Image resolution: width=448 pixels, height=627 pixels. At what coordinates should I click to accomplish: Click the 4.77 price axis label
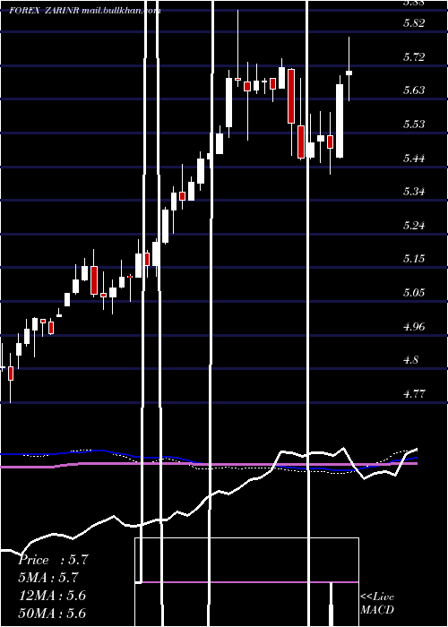pos(414,394)
